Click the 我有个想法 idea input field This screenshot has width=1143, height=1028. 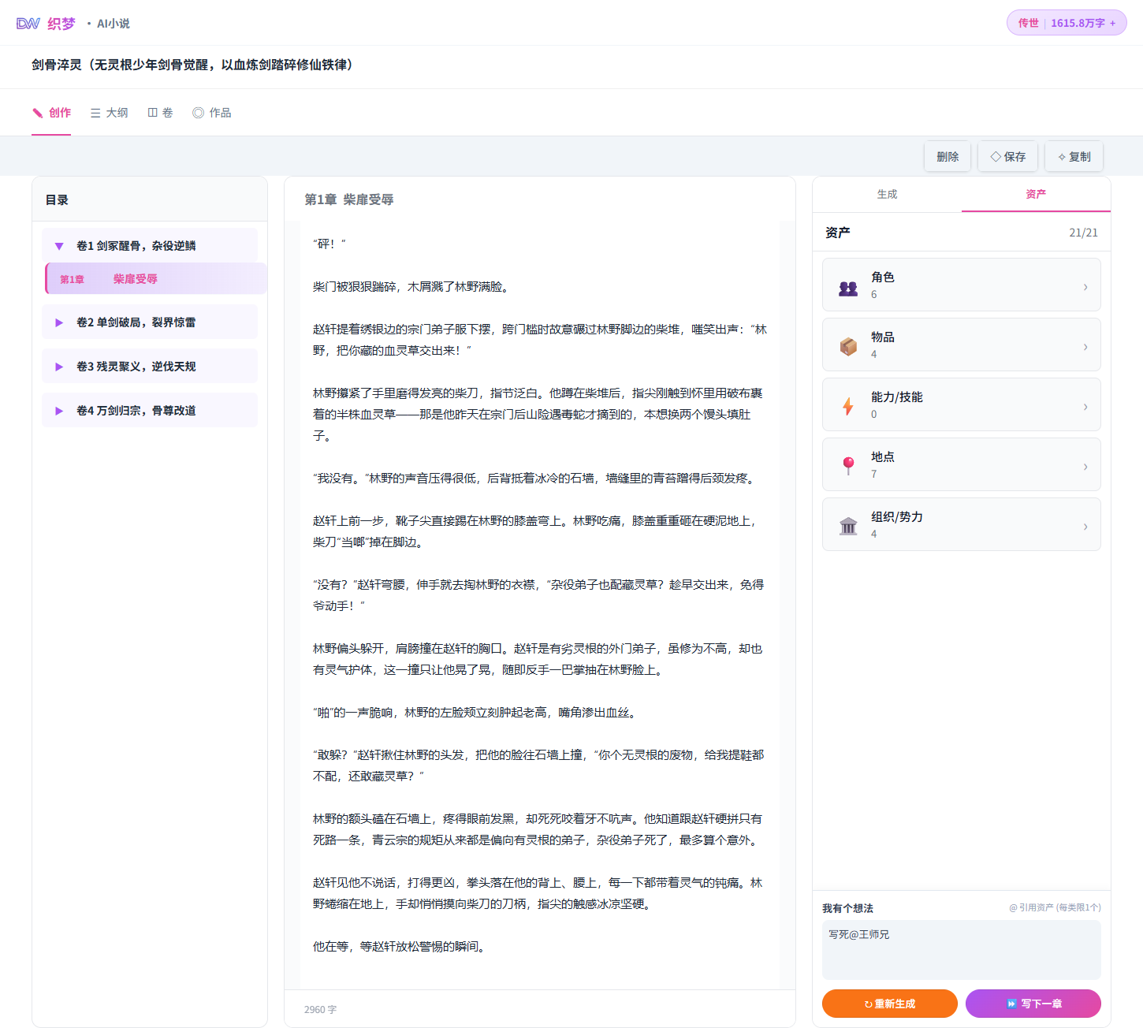[x=961, y=950]
